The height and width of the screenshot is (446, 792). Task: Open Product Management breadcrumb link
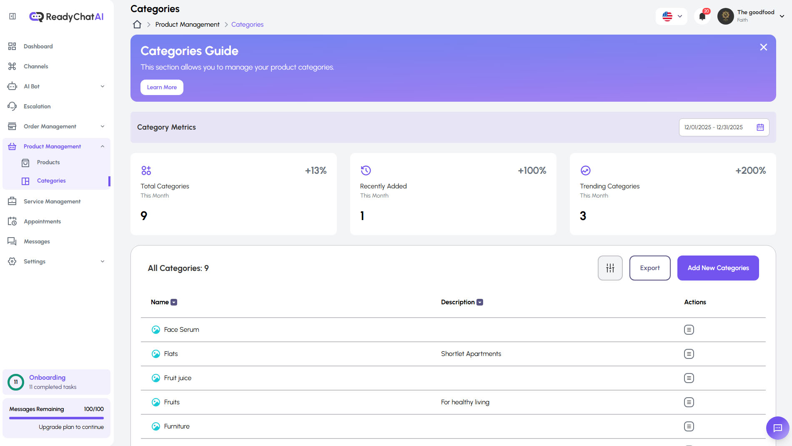187,24
